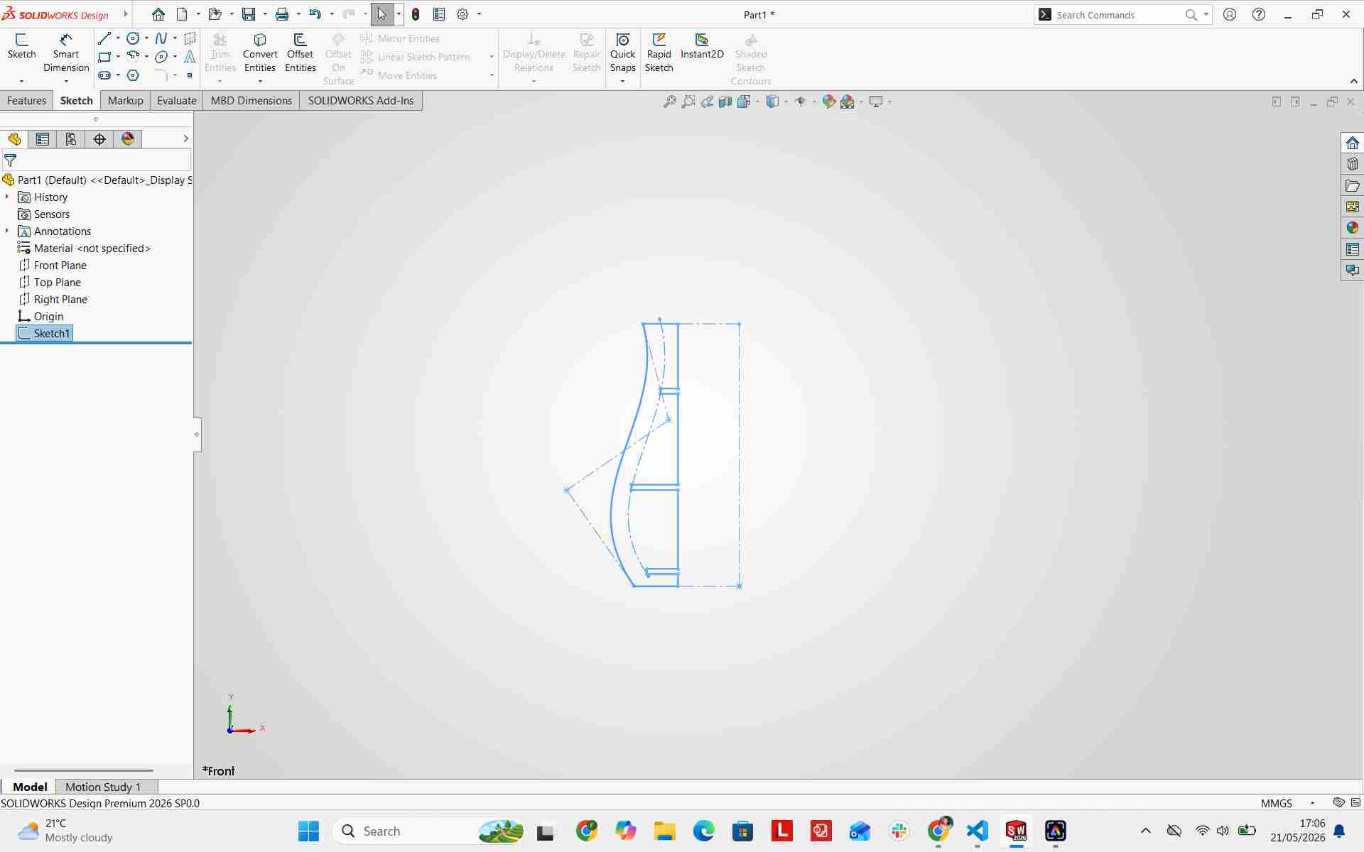Open Visual Studio Code from taskbar
1364x852 pixels.
click(978, 831)
